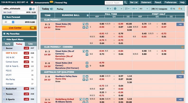Switch to the Live tab
The height and width of the screenshot is (103, 188).
pos(30,44)
